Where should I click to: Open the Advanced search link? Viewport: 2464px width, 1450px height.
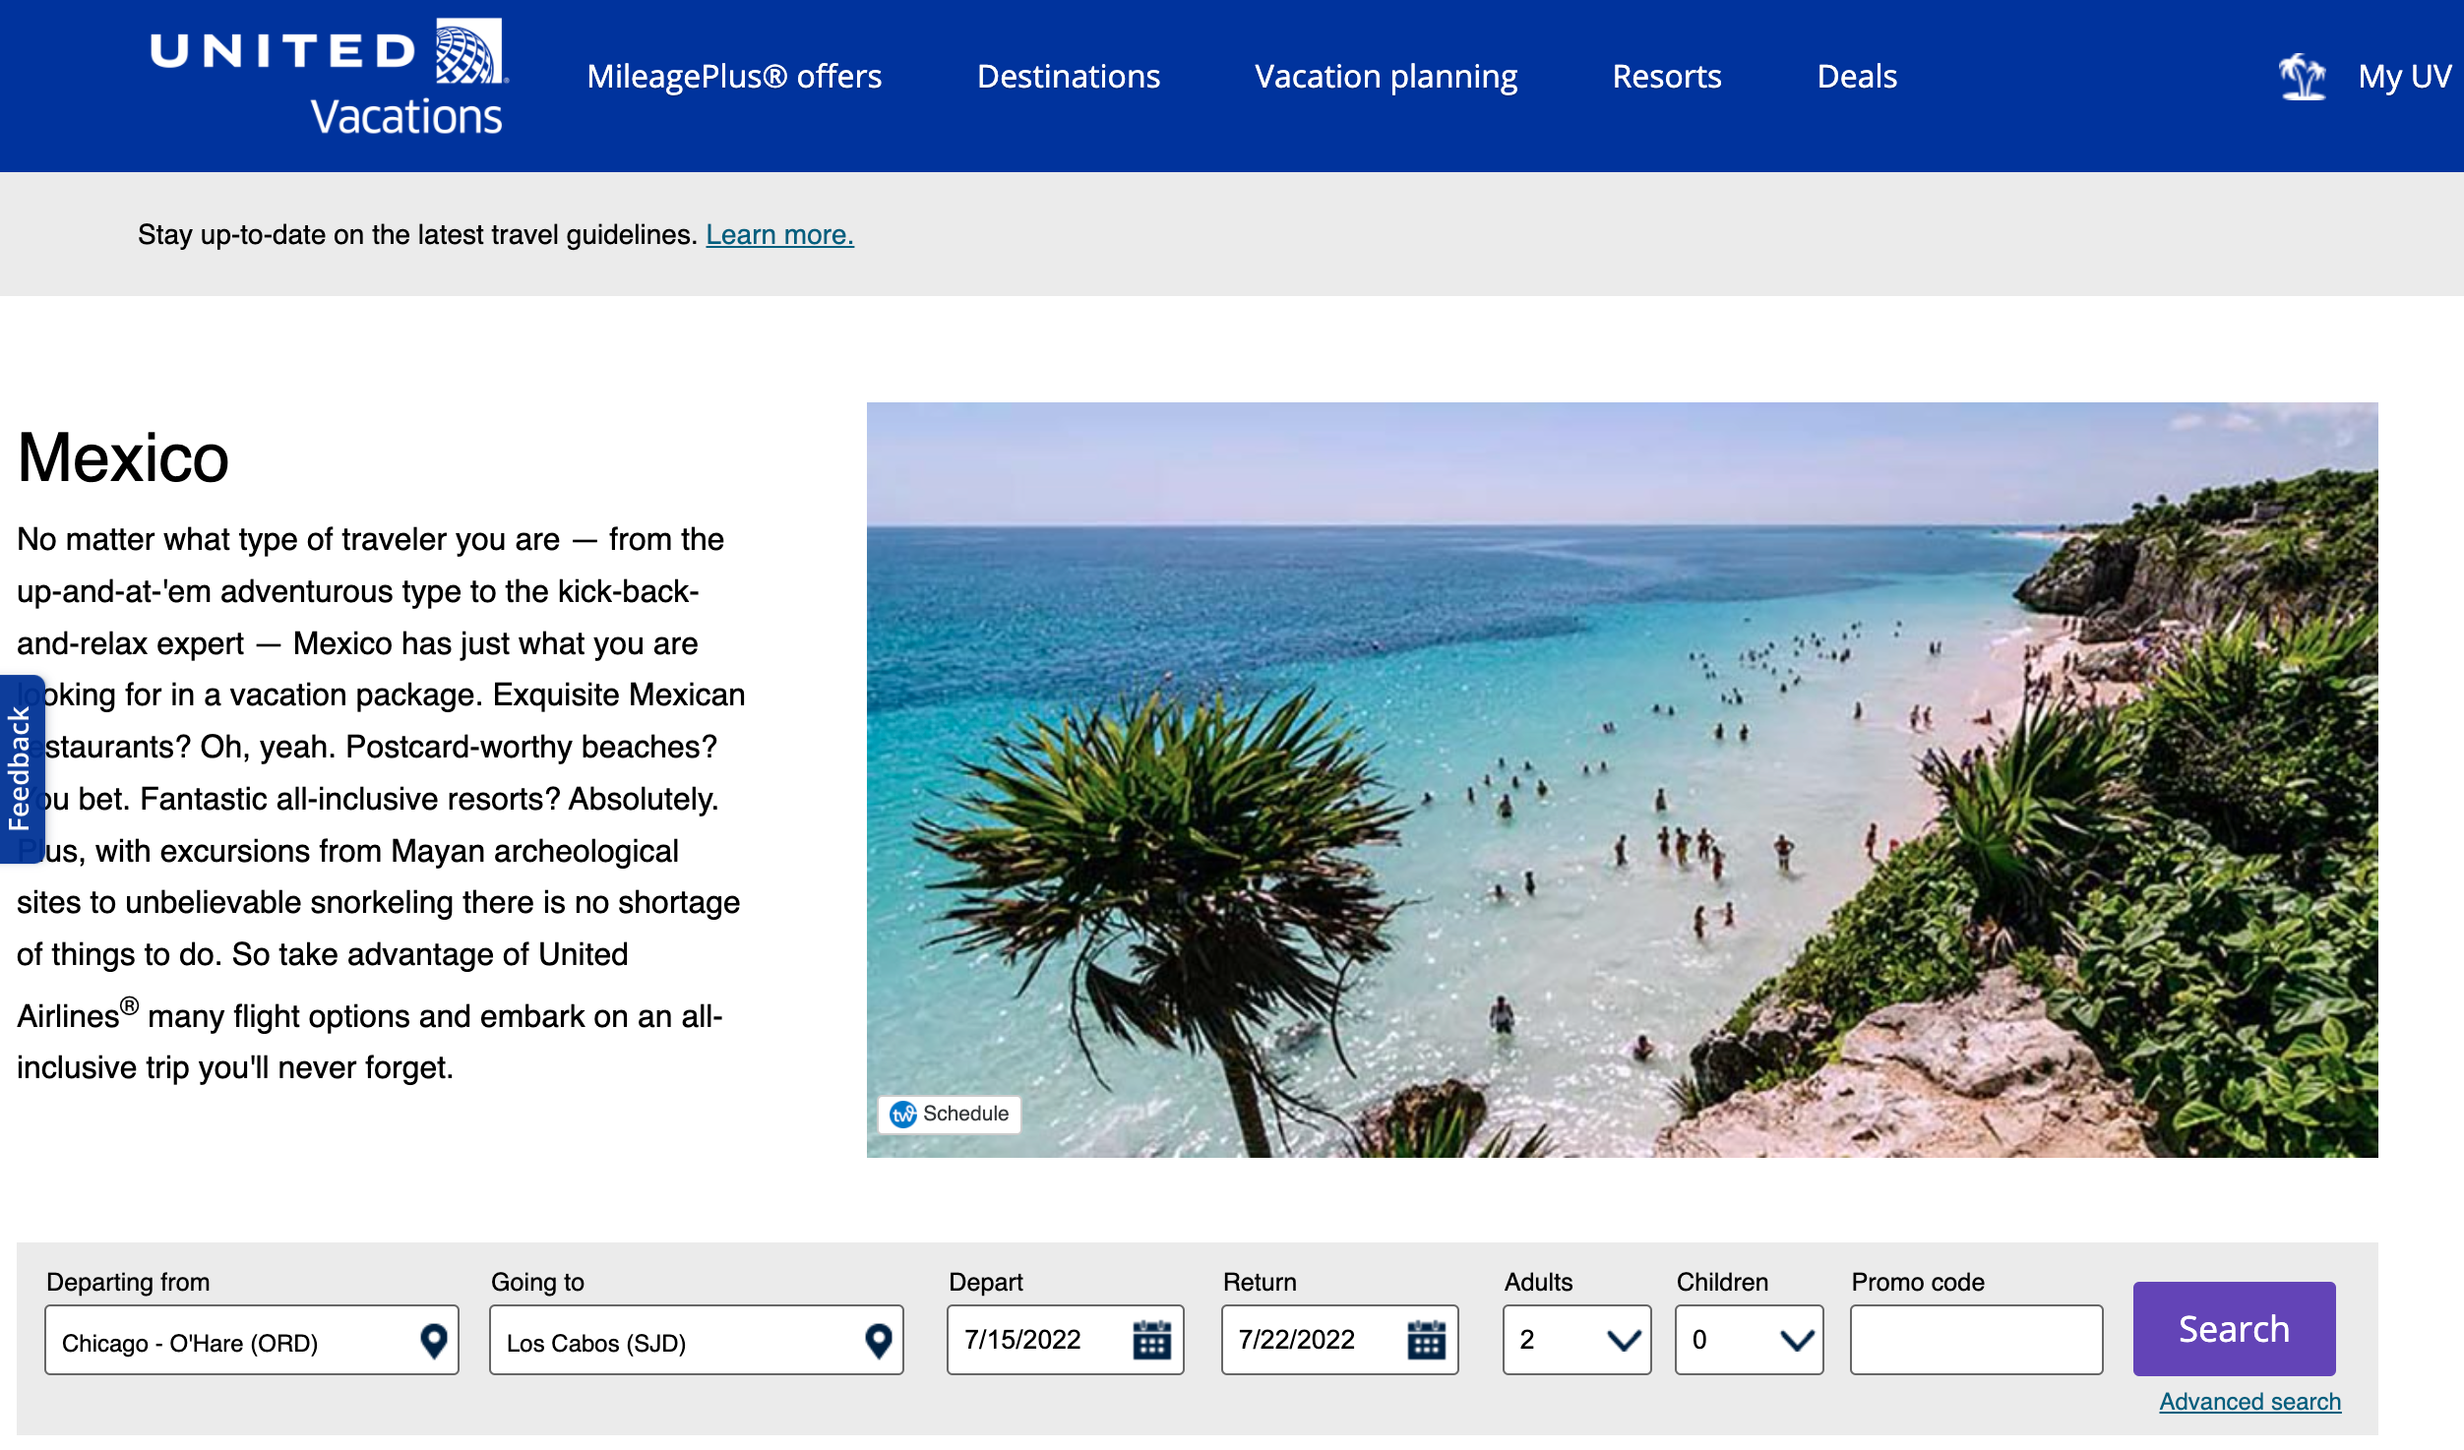[2249, 1402]
